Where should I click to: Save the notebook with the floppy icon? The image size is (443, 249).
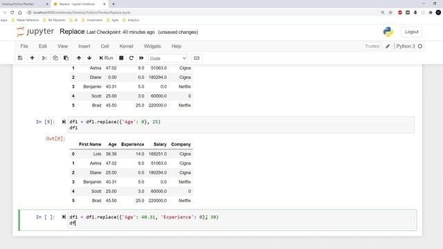[x=20, y=58]
